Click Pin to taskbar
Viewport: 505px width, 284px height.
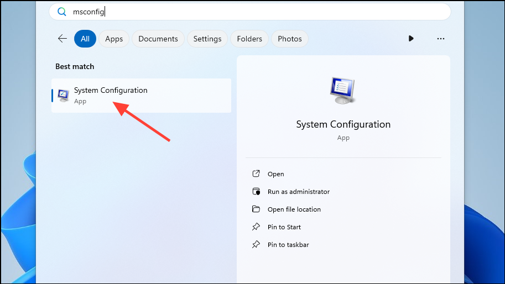[288, 245]
